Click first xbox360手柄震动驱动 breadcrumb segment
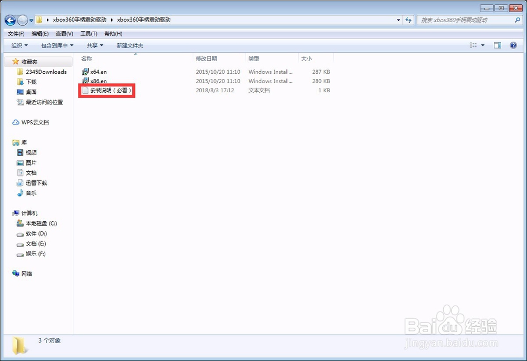 point(80,20)
